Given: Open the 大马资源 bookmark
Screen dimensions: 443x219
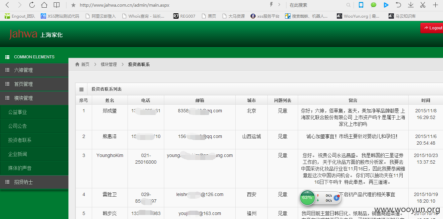Looking at the screenshot, I should coord(233,16).
